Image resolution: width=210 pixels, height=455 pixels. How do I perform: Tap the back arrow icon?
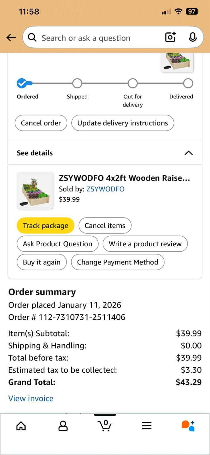pyautogui.click(x=11, y=38)
